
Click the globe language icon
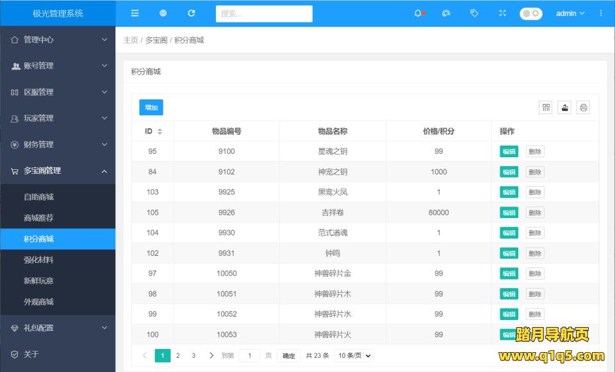click(x=163, y=13)
